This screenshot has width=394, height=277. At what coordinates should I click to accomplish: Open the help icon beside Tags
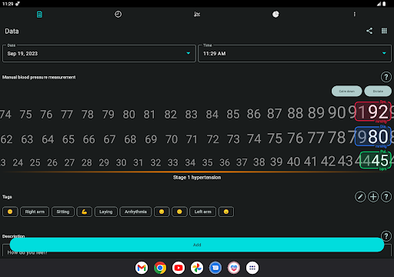(x=386, y=197)
